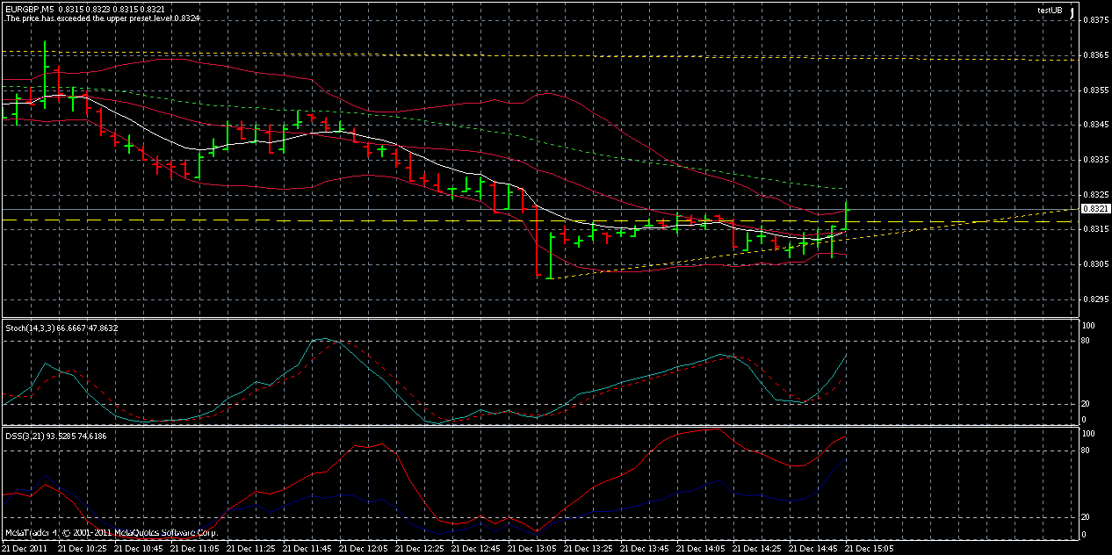
Task: Click the tall green breakout candle at far right
Action: point(845,215)
